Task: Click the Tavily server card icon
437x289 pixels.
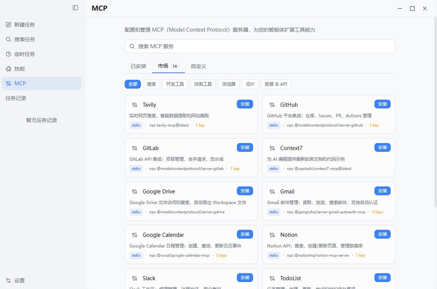Action: coord(135,105)
